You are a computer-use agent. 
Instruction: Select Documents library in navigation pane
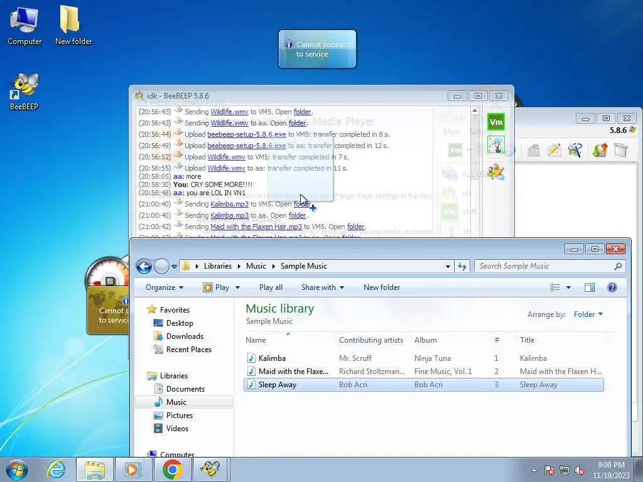click(x=185, y=388)
